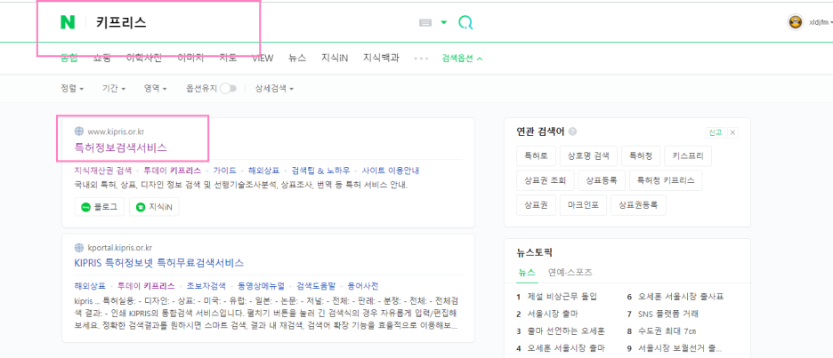
Task: Select the VIEW tab
Action: 263,58
